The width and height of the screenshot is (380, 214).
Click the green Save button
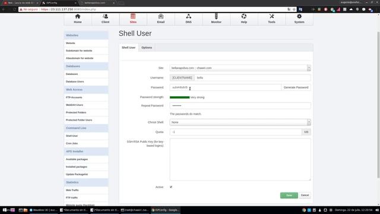click(289, 196)
